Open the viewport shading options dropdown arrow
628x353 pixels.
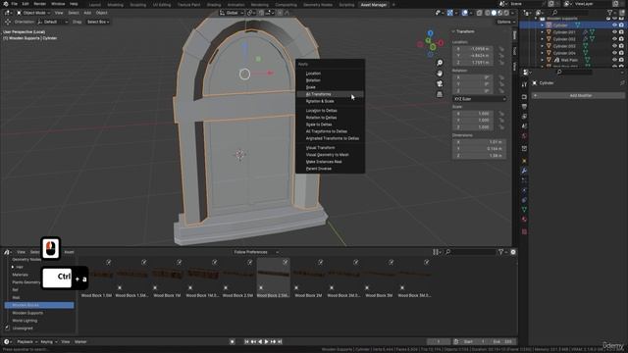tap(512, 13)
